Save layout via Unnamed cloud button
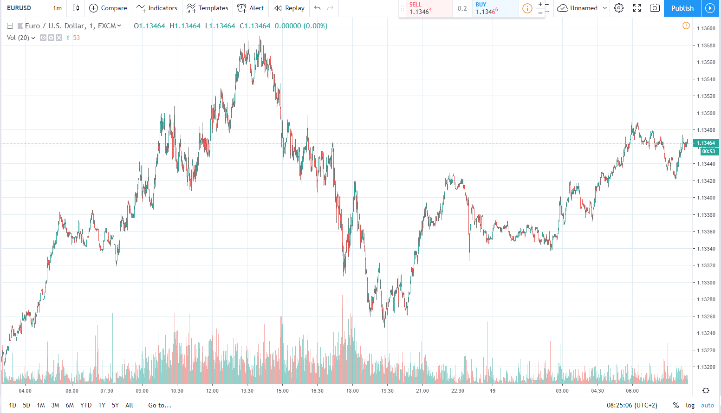Viewport: 721px width, 413px height. [x=577, y=8]
